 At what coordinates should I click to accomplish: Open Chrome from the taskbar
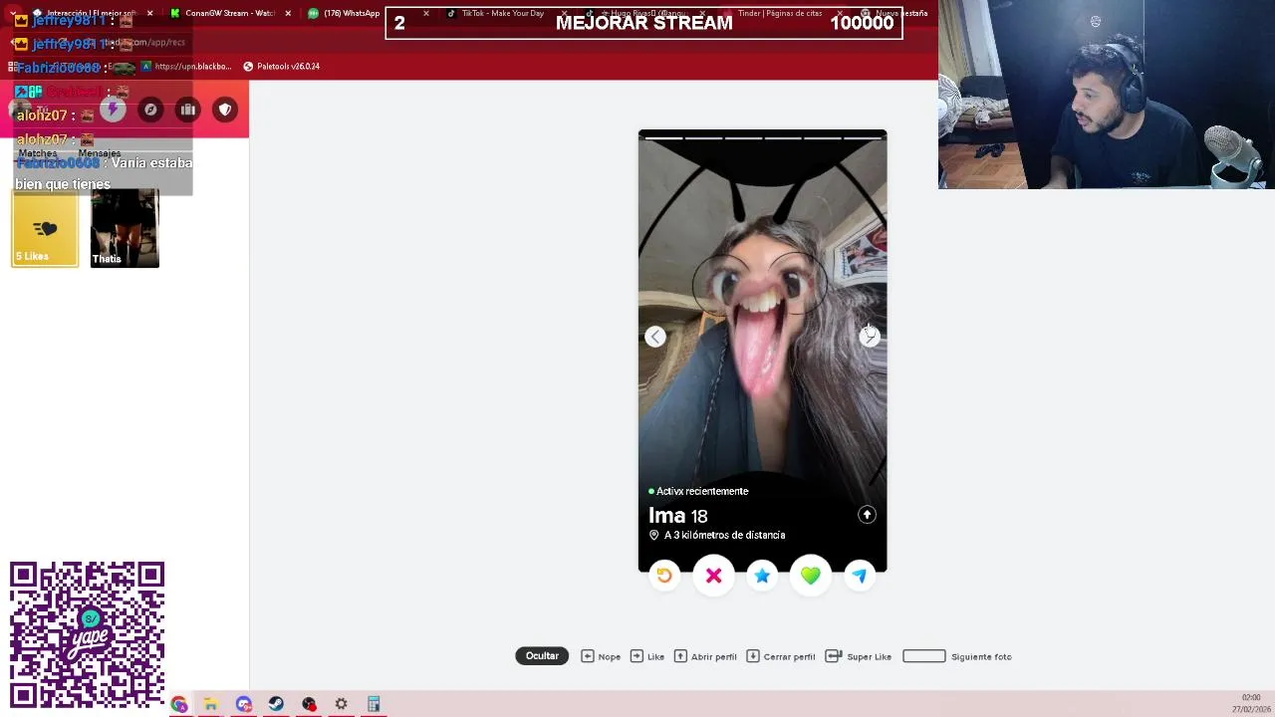pos(179,704)
